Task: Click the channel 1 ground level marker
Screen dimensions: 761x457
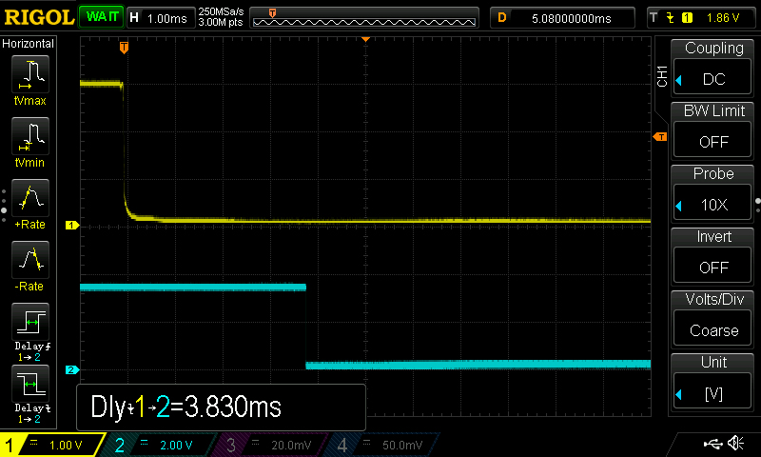Action: pyautogui.click(x=72, y=225)
